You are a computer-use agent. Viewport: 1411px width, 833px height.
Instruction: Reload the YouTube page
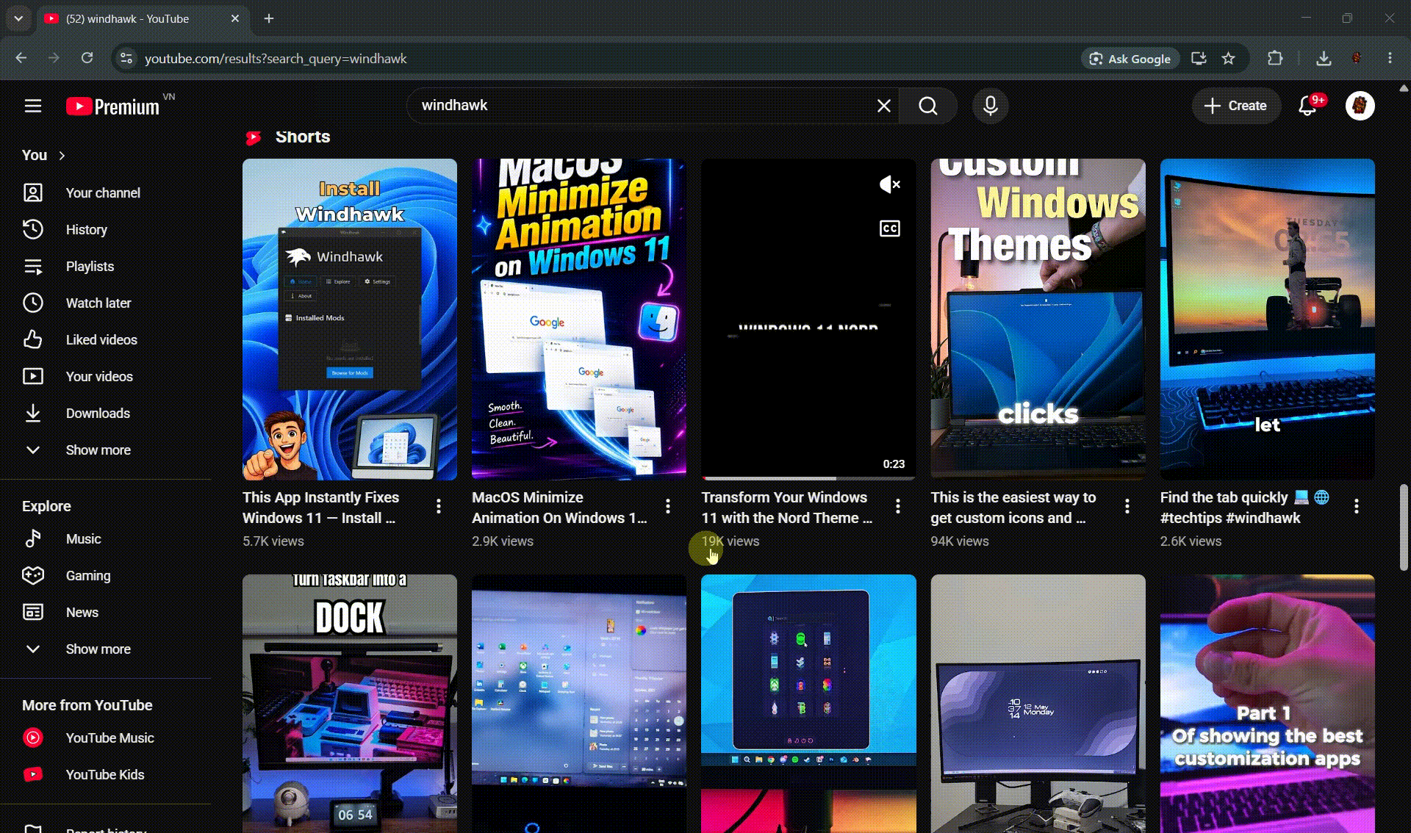[x=87, y=58]
